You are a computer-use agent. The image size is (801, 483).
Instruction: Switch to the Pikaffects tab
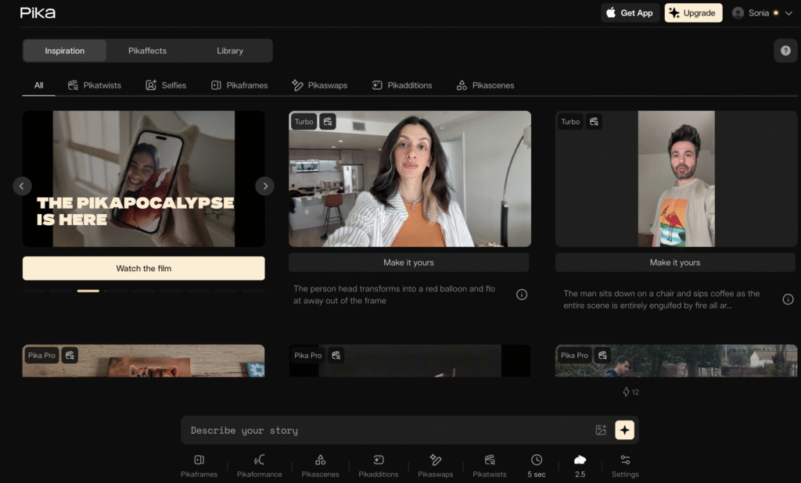tap(147, 51)
